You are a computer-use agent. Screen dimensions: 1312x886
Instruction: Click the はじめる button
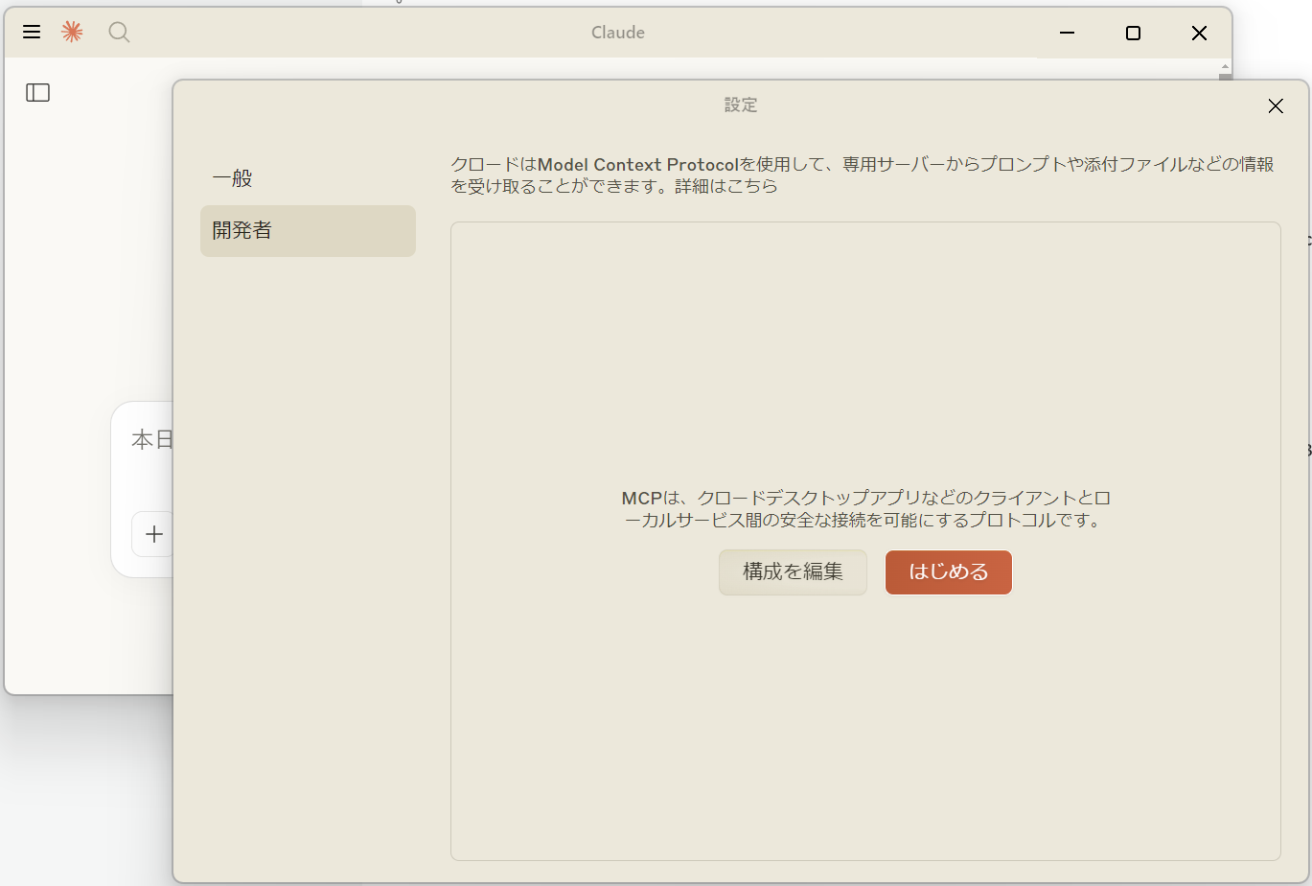click(949, 572)
